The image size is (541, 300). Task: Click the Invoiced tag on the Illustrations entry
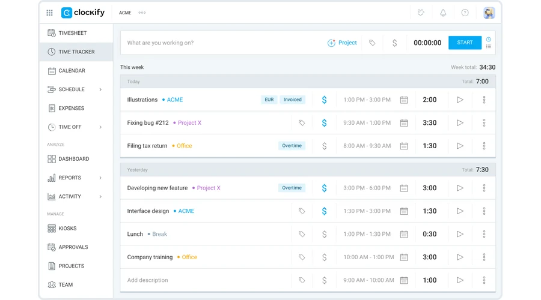click(x=292, y=100)
